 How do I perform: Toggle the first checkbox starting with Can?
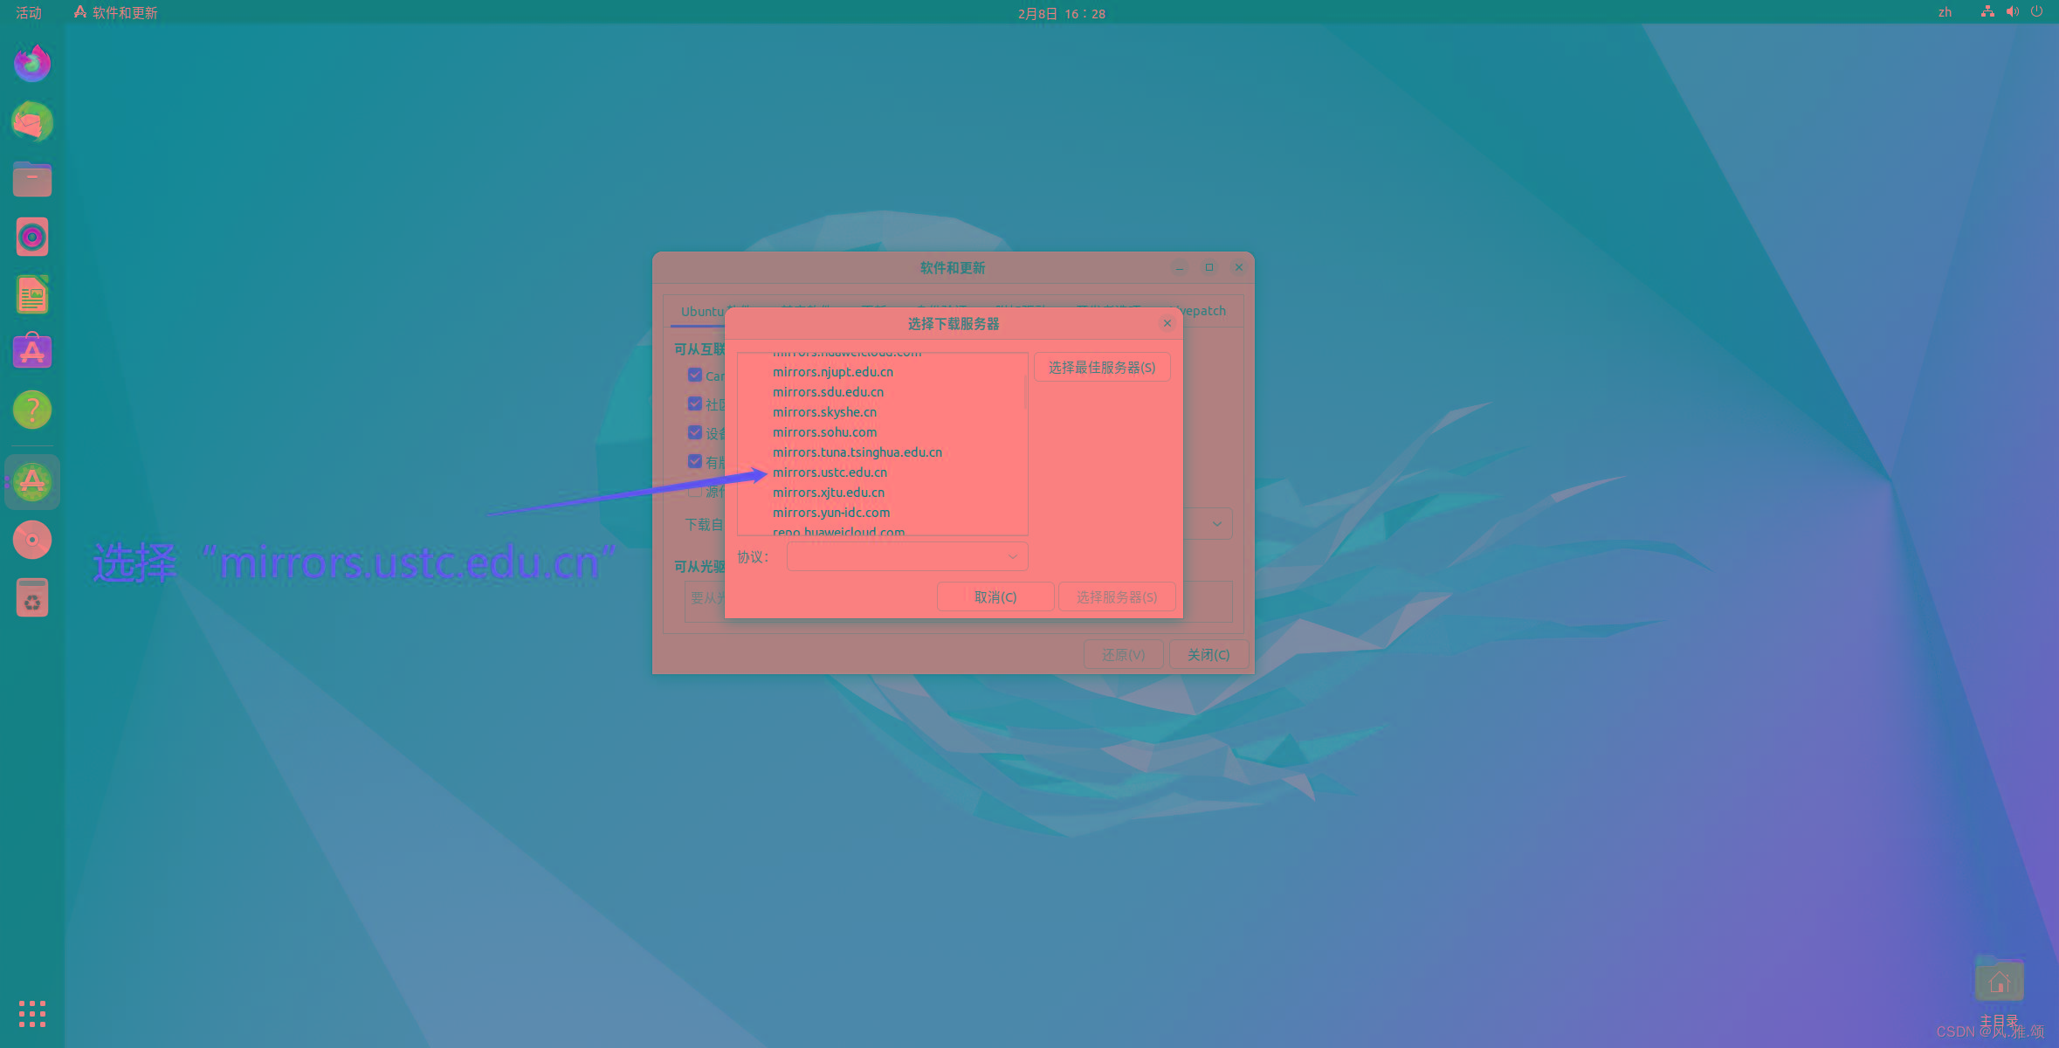pos(695,376)
